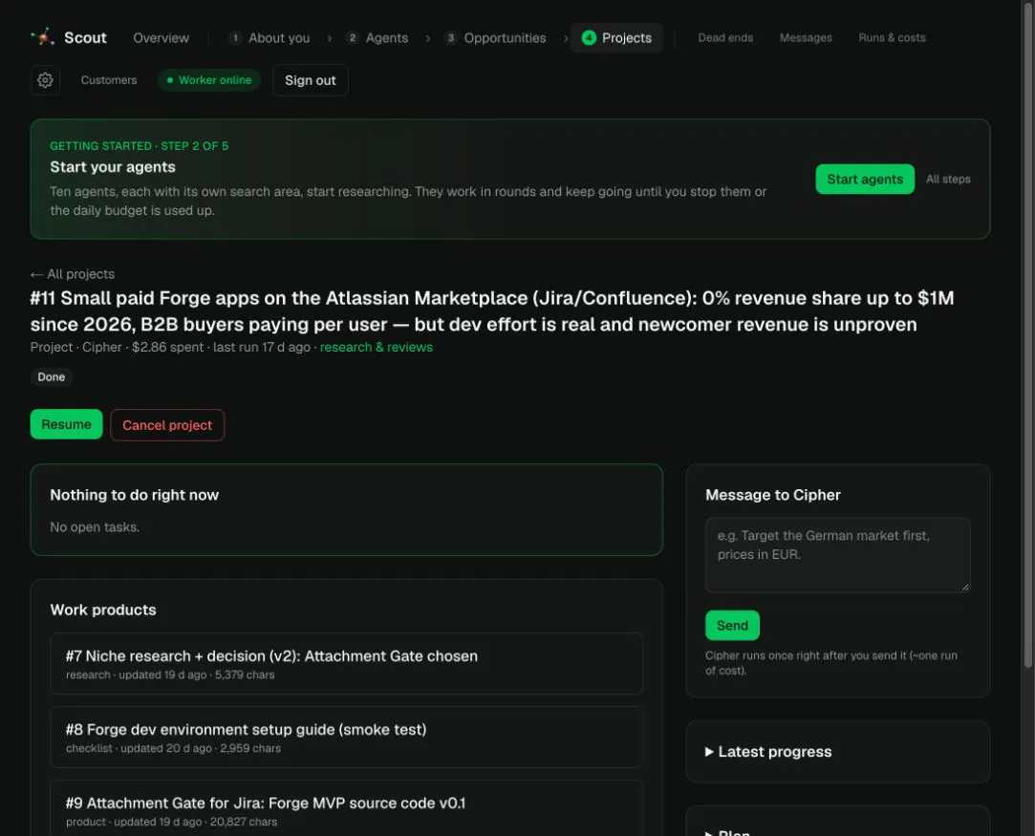Go back via All projects link
This screenshot has width=1035, height=836.
click(73, 274)
